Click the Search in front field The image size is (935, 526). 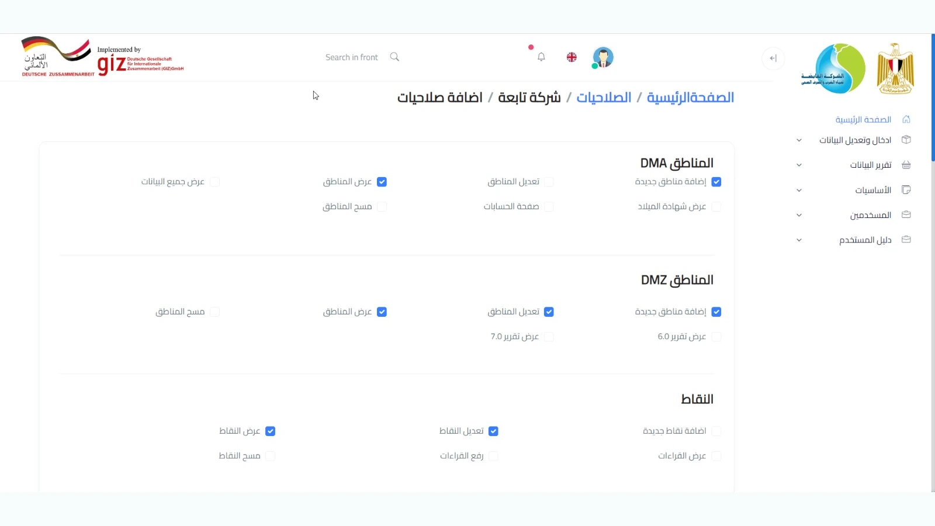(x=352, y=57)
